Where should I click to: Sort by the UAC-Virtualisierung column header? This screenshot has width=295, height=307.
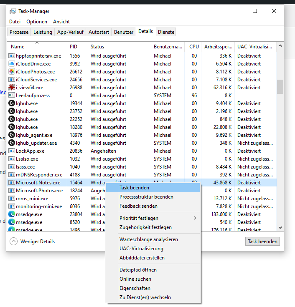tap(256, 47)
